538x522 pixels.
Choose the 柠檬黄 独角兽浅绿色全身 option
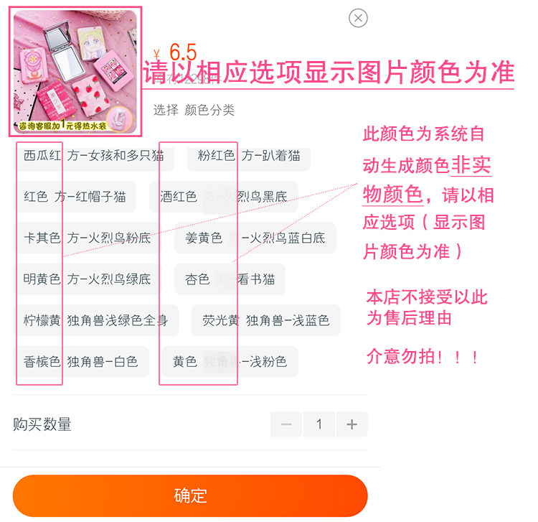click(96, 320)
